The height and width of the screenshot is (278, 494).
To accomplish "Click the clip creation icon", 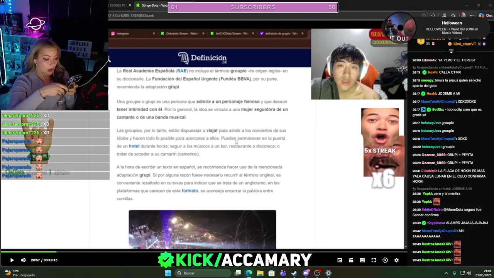I will click(x=351, y=260).
